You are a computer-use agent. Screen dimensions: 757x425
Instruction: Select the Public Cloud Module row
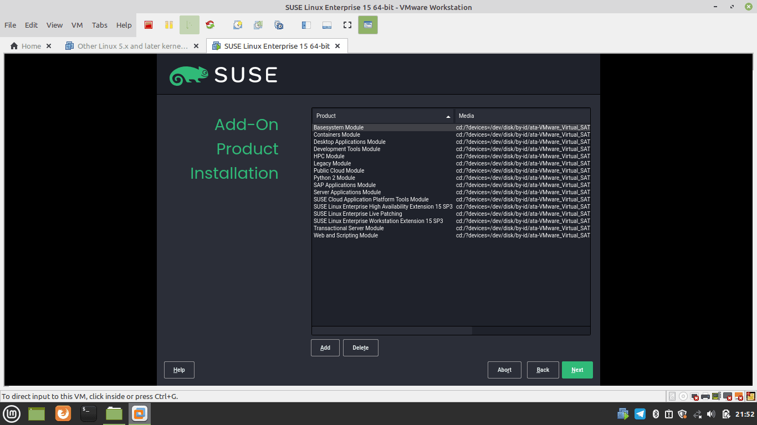pyautogui.click(x=451, y=170)
